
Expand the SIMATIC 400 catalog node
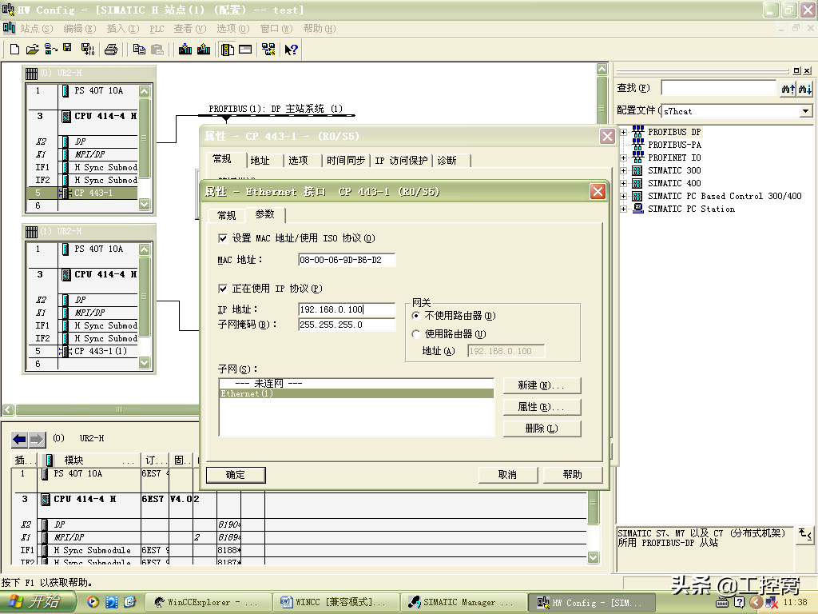[623, 183]
